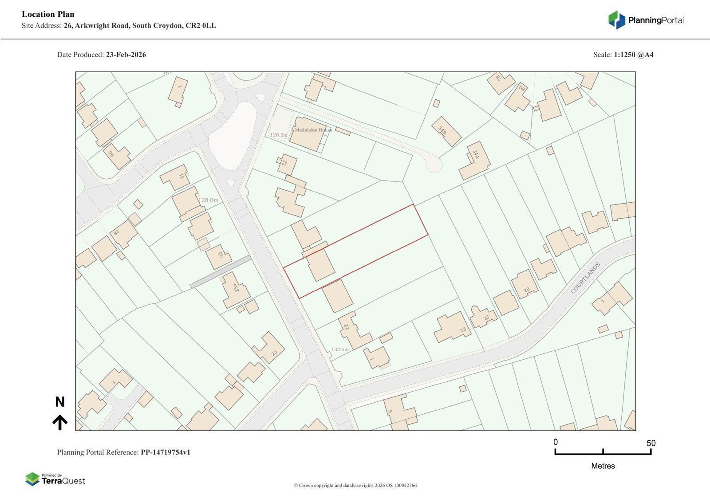Click the metres scale bar
This screenshot has height=502, width=710.
click(603, 452)
